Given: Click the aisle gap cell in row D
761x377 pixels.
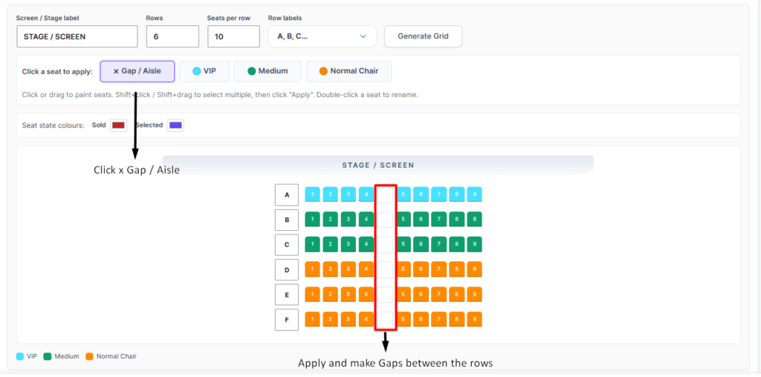Looking at the screenshot, I should click(386, 270).
